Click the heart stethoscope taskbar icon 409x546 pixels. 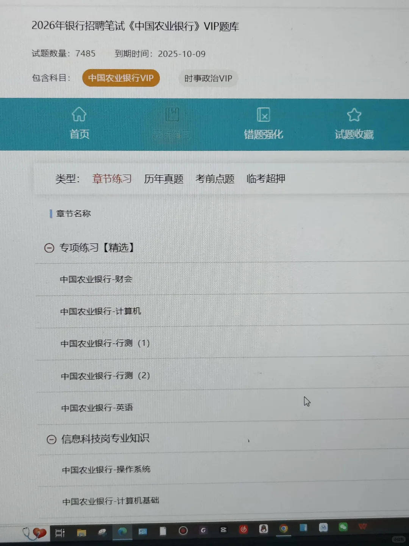[34, 533]
